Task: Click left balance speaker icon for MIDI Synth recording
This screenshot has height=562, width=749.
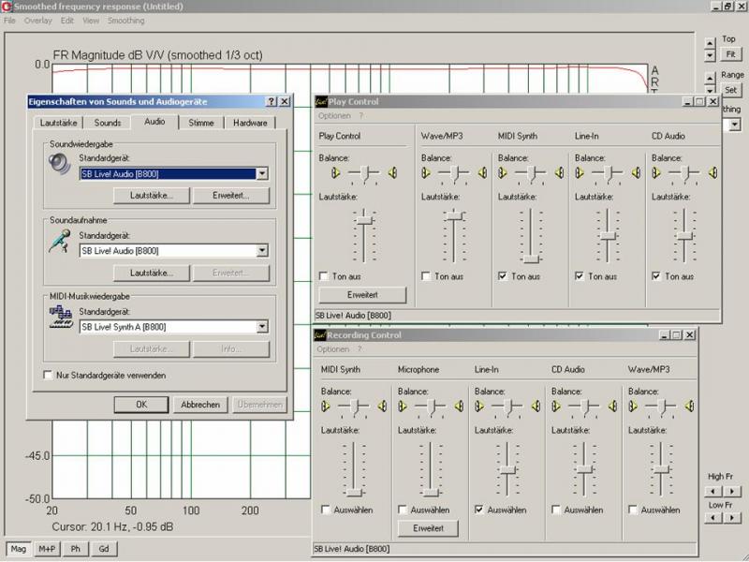Action: [x=326, y=406]
